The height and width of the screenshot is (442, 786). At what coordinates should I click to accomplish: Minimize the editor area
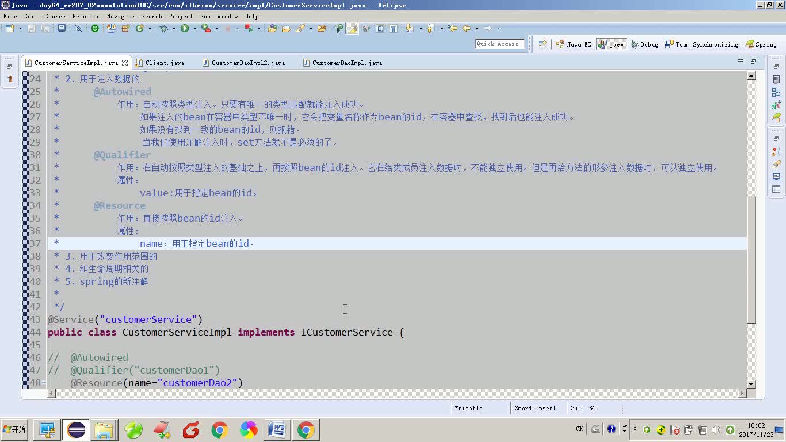pyautogui.click(x=741, y=61)
